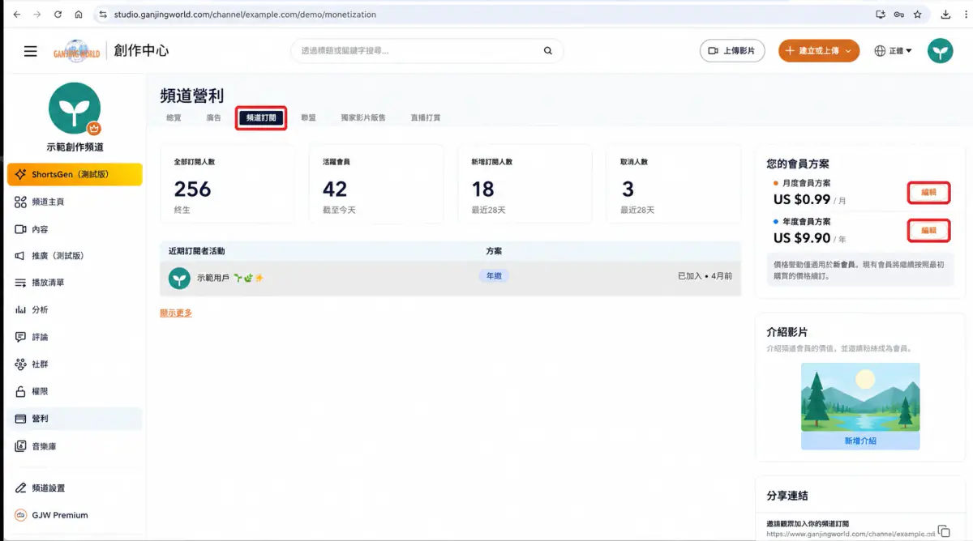Switch to the 廣告 tab
973x541 pixels.
click(213, 118)
